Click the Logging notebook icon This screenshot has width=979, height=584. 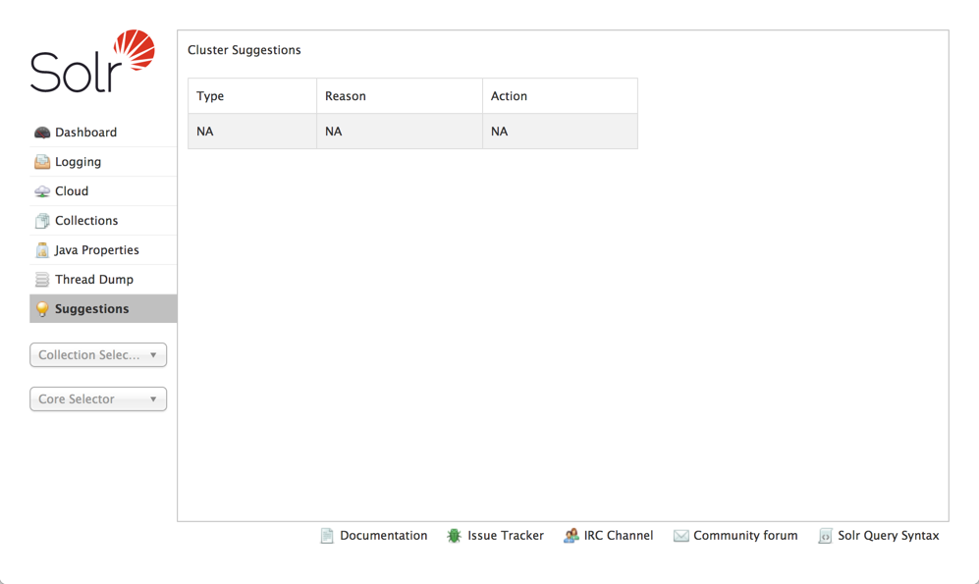(x=42, y=162)
